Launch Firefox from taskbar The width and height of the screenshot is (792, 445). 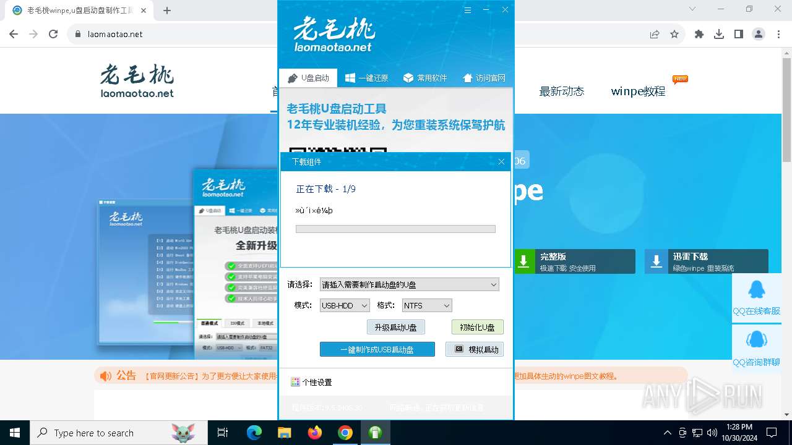315,433
